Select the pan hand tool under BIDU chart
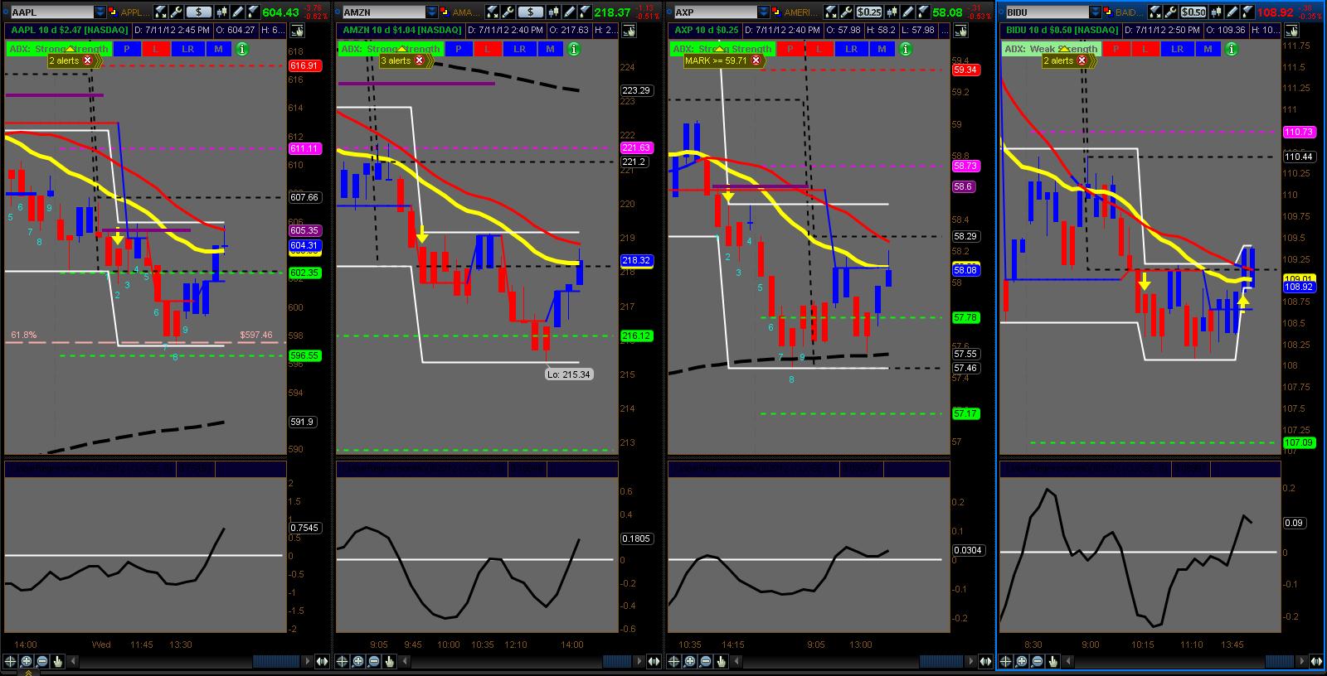The height and width of the screenshot is (676, 1327). (x=1053, y=661)
